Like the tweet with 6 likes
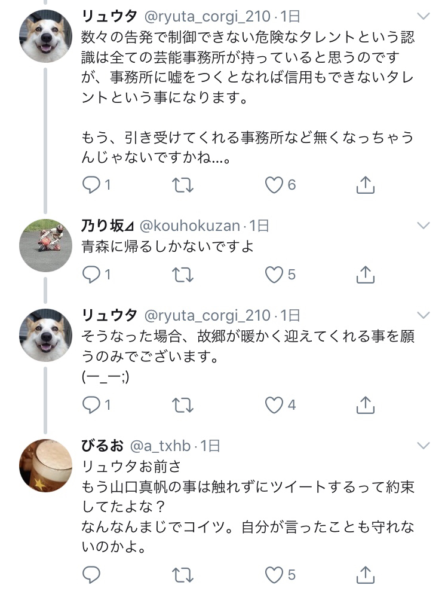This screenshot has height=594, width=448. pos(274,185)
